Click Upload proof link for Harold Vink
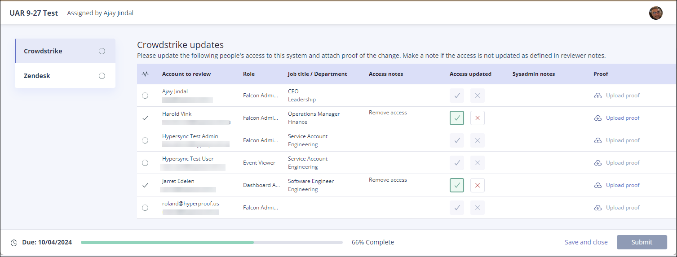677x257 pixels. [623, 118]
